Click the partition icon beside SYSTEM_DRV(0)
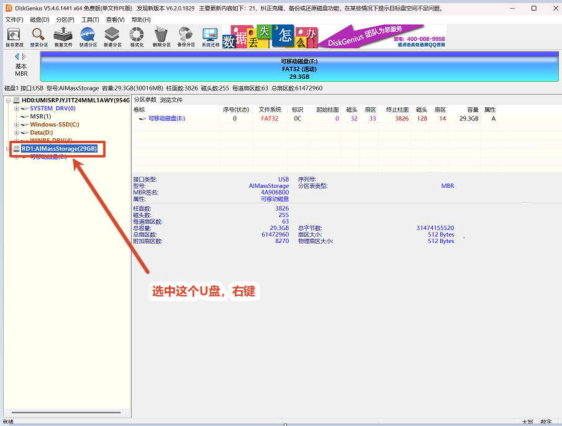The height and width of the screenshot is (426, 562). point(25,109)
